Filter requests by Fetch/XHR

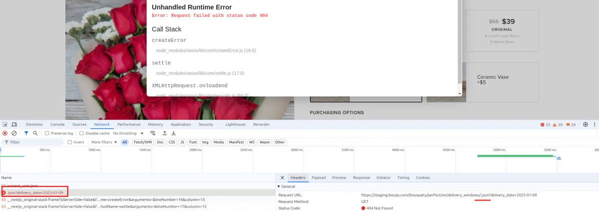142,142
